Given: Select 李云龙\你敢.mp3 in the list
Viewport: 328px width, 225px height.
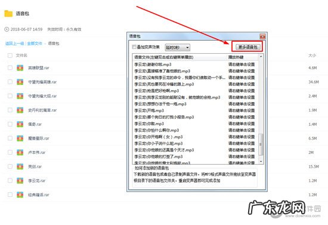Looking at the screenshot, I should pyautogui.click(x=149, y=124).
